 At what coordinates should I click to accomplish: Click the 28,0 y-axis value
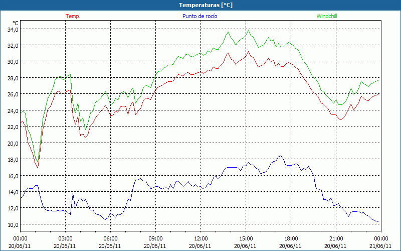pos(13,78)
